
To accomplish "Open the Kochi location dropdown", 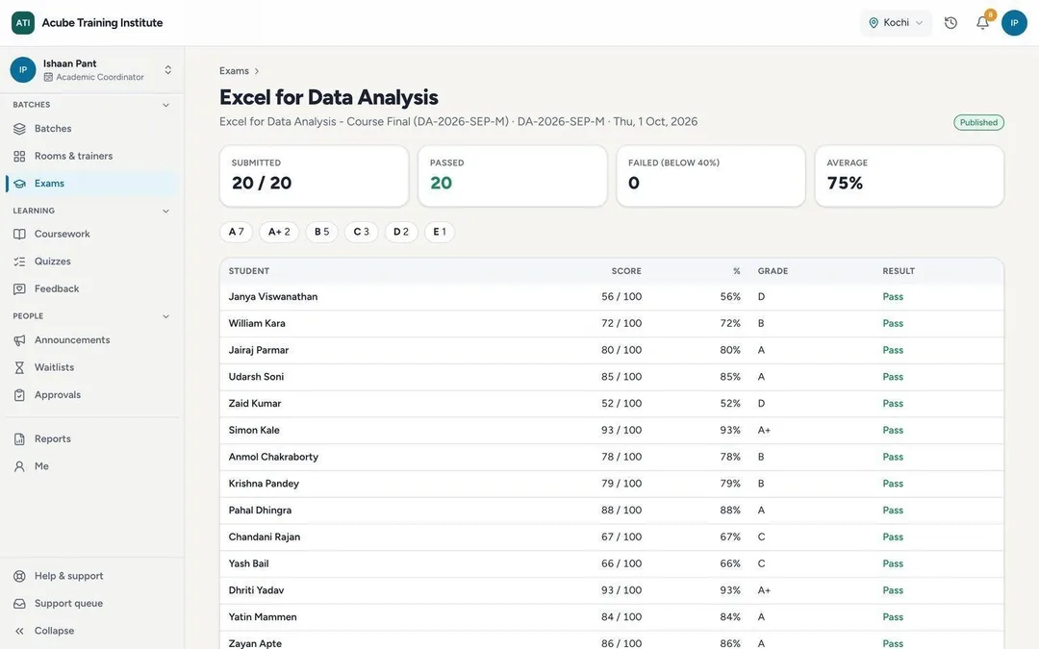I will pyautogui.click(x=896, y=22).
